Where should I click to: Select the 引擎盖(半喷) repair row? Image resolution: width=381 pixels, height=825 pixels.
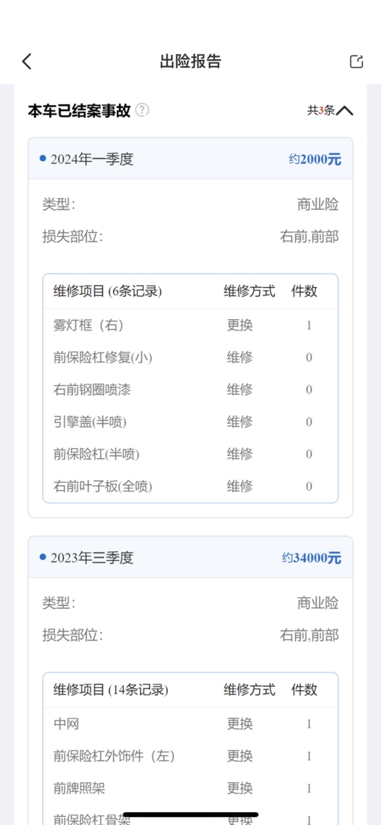tap(190, 422)
